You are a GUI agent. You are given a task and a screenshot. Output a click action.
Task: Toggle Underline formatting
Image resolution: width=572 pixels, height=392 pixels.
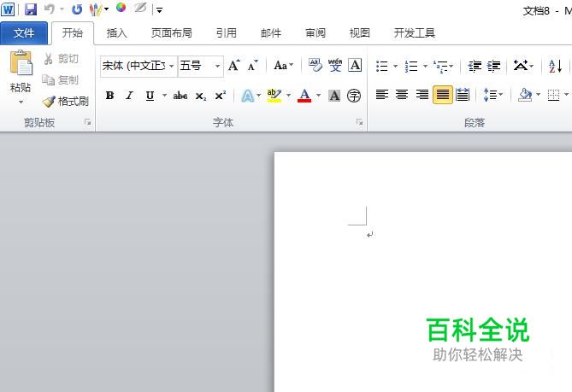point(150,96)
